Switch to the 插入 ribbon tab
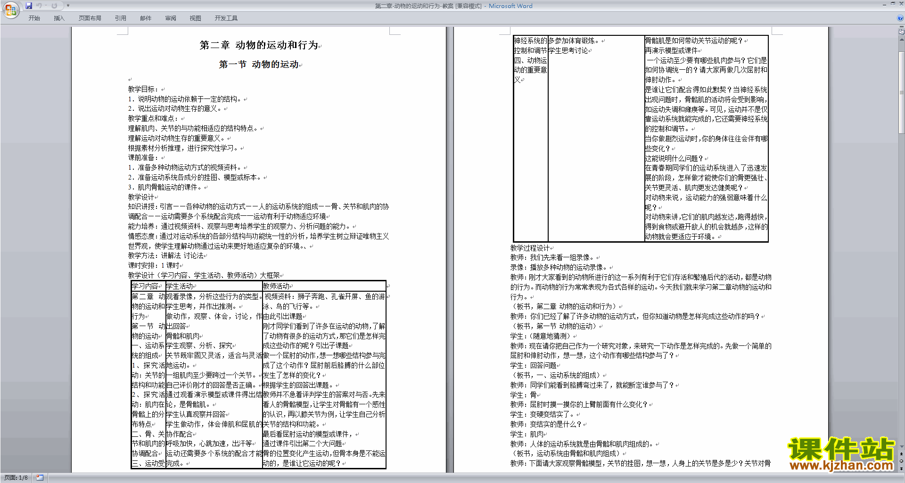 click(59, 18)
